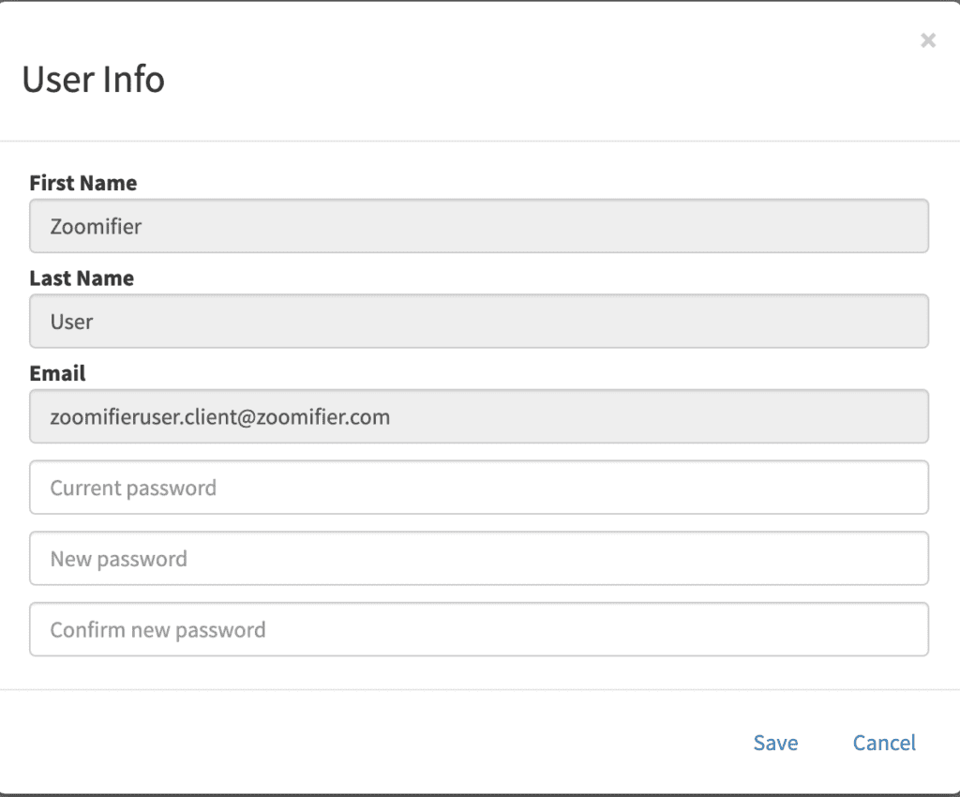Click the Last Name label

[82, 278]
